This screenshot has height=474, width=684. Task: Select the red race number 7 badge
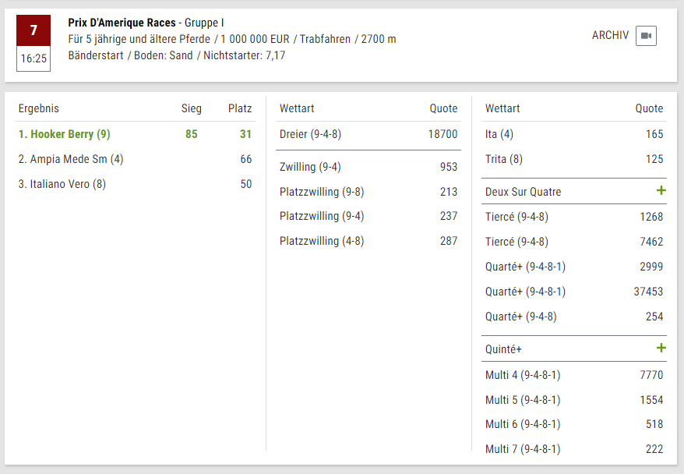(x=33, y=30)
